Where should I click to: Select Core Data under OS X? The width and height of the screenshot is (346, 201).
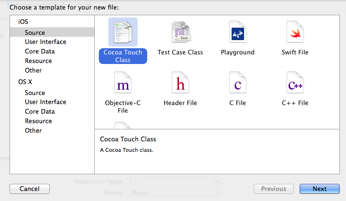click(x=40, y=111)
